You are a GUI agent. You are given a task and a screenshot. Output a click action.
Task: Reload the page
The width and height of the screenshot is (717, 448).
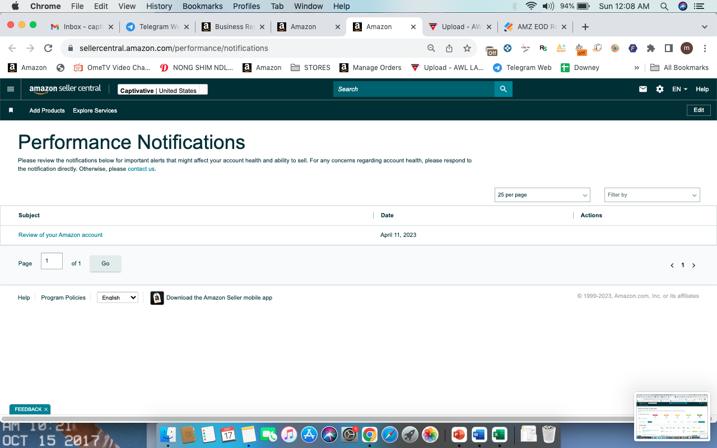click(x=48, y=48)
